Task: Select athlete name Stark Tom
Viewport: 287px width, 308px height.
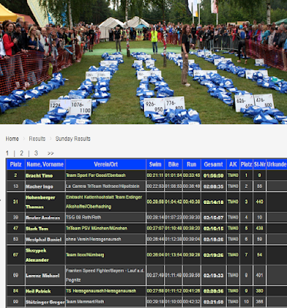Action: pos(37,229)
